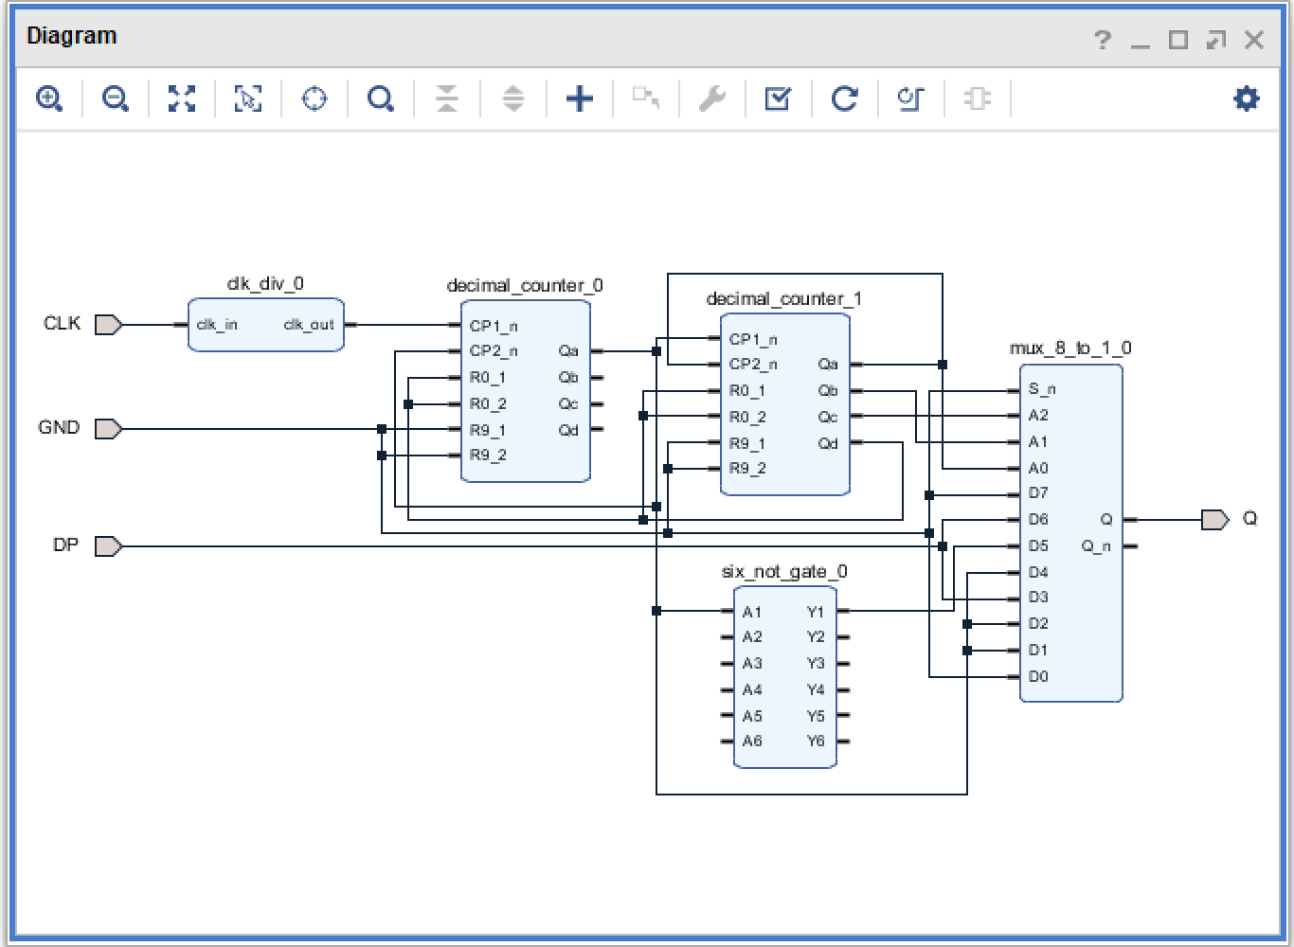This screenshot has width=1294, height=947.
Task: Click the Expand All toolbar icon
Action: (512, 98)
